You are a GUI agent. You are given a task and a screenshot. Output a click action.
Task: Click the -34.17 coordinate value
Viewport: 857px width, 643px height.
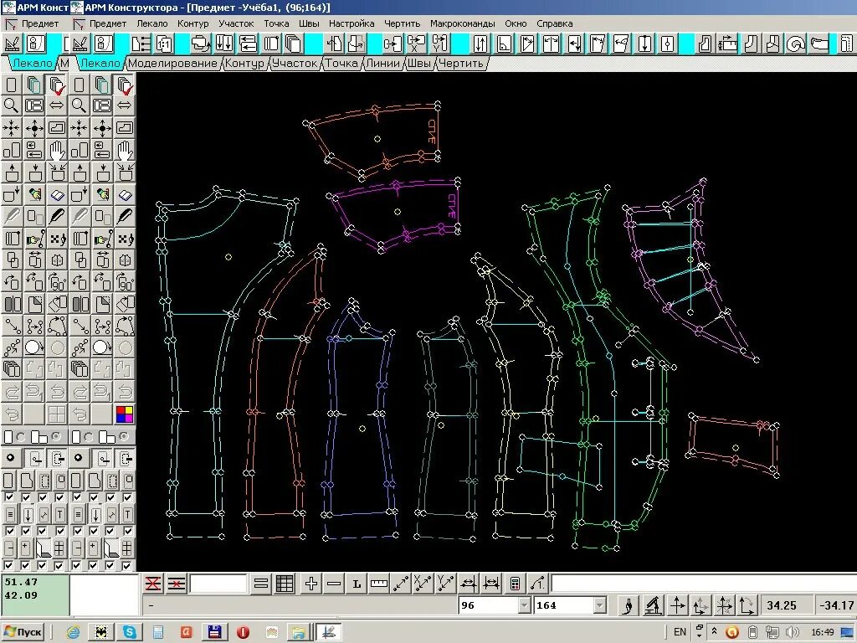tap(836, 605)
